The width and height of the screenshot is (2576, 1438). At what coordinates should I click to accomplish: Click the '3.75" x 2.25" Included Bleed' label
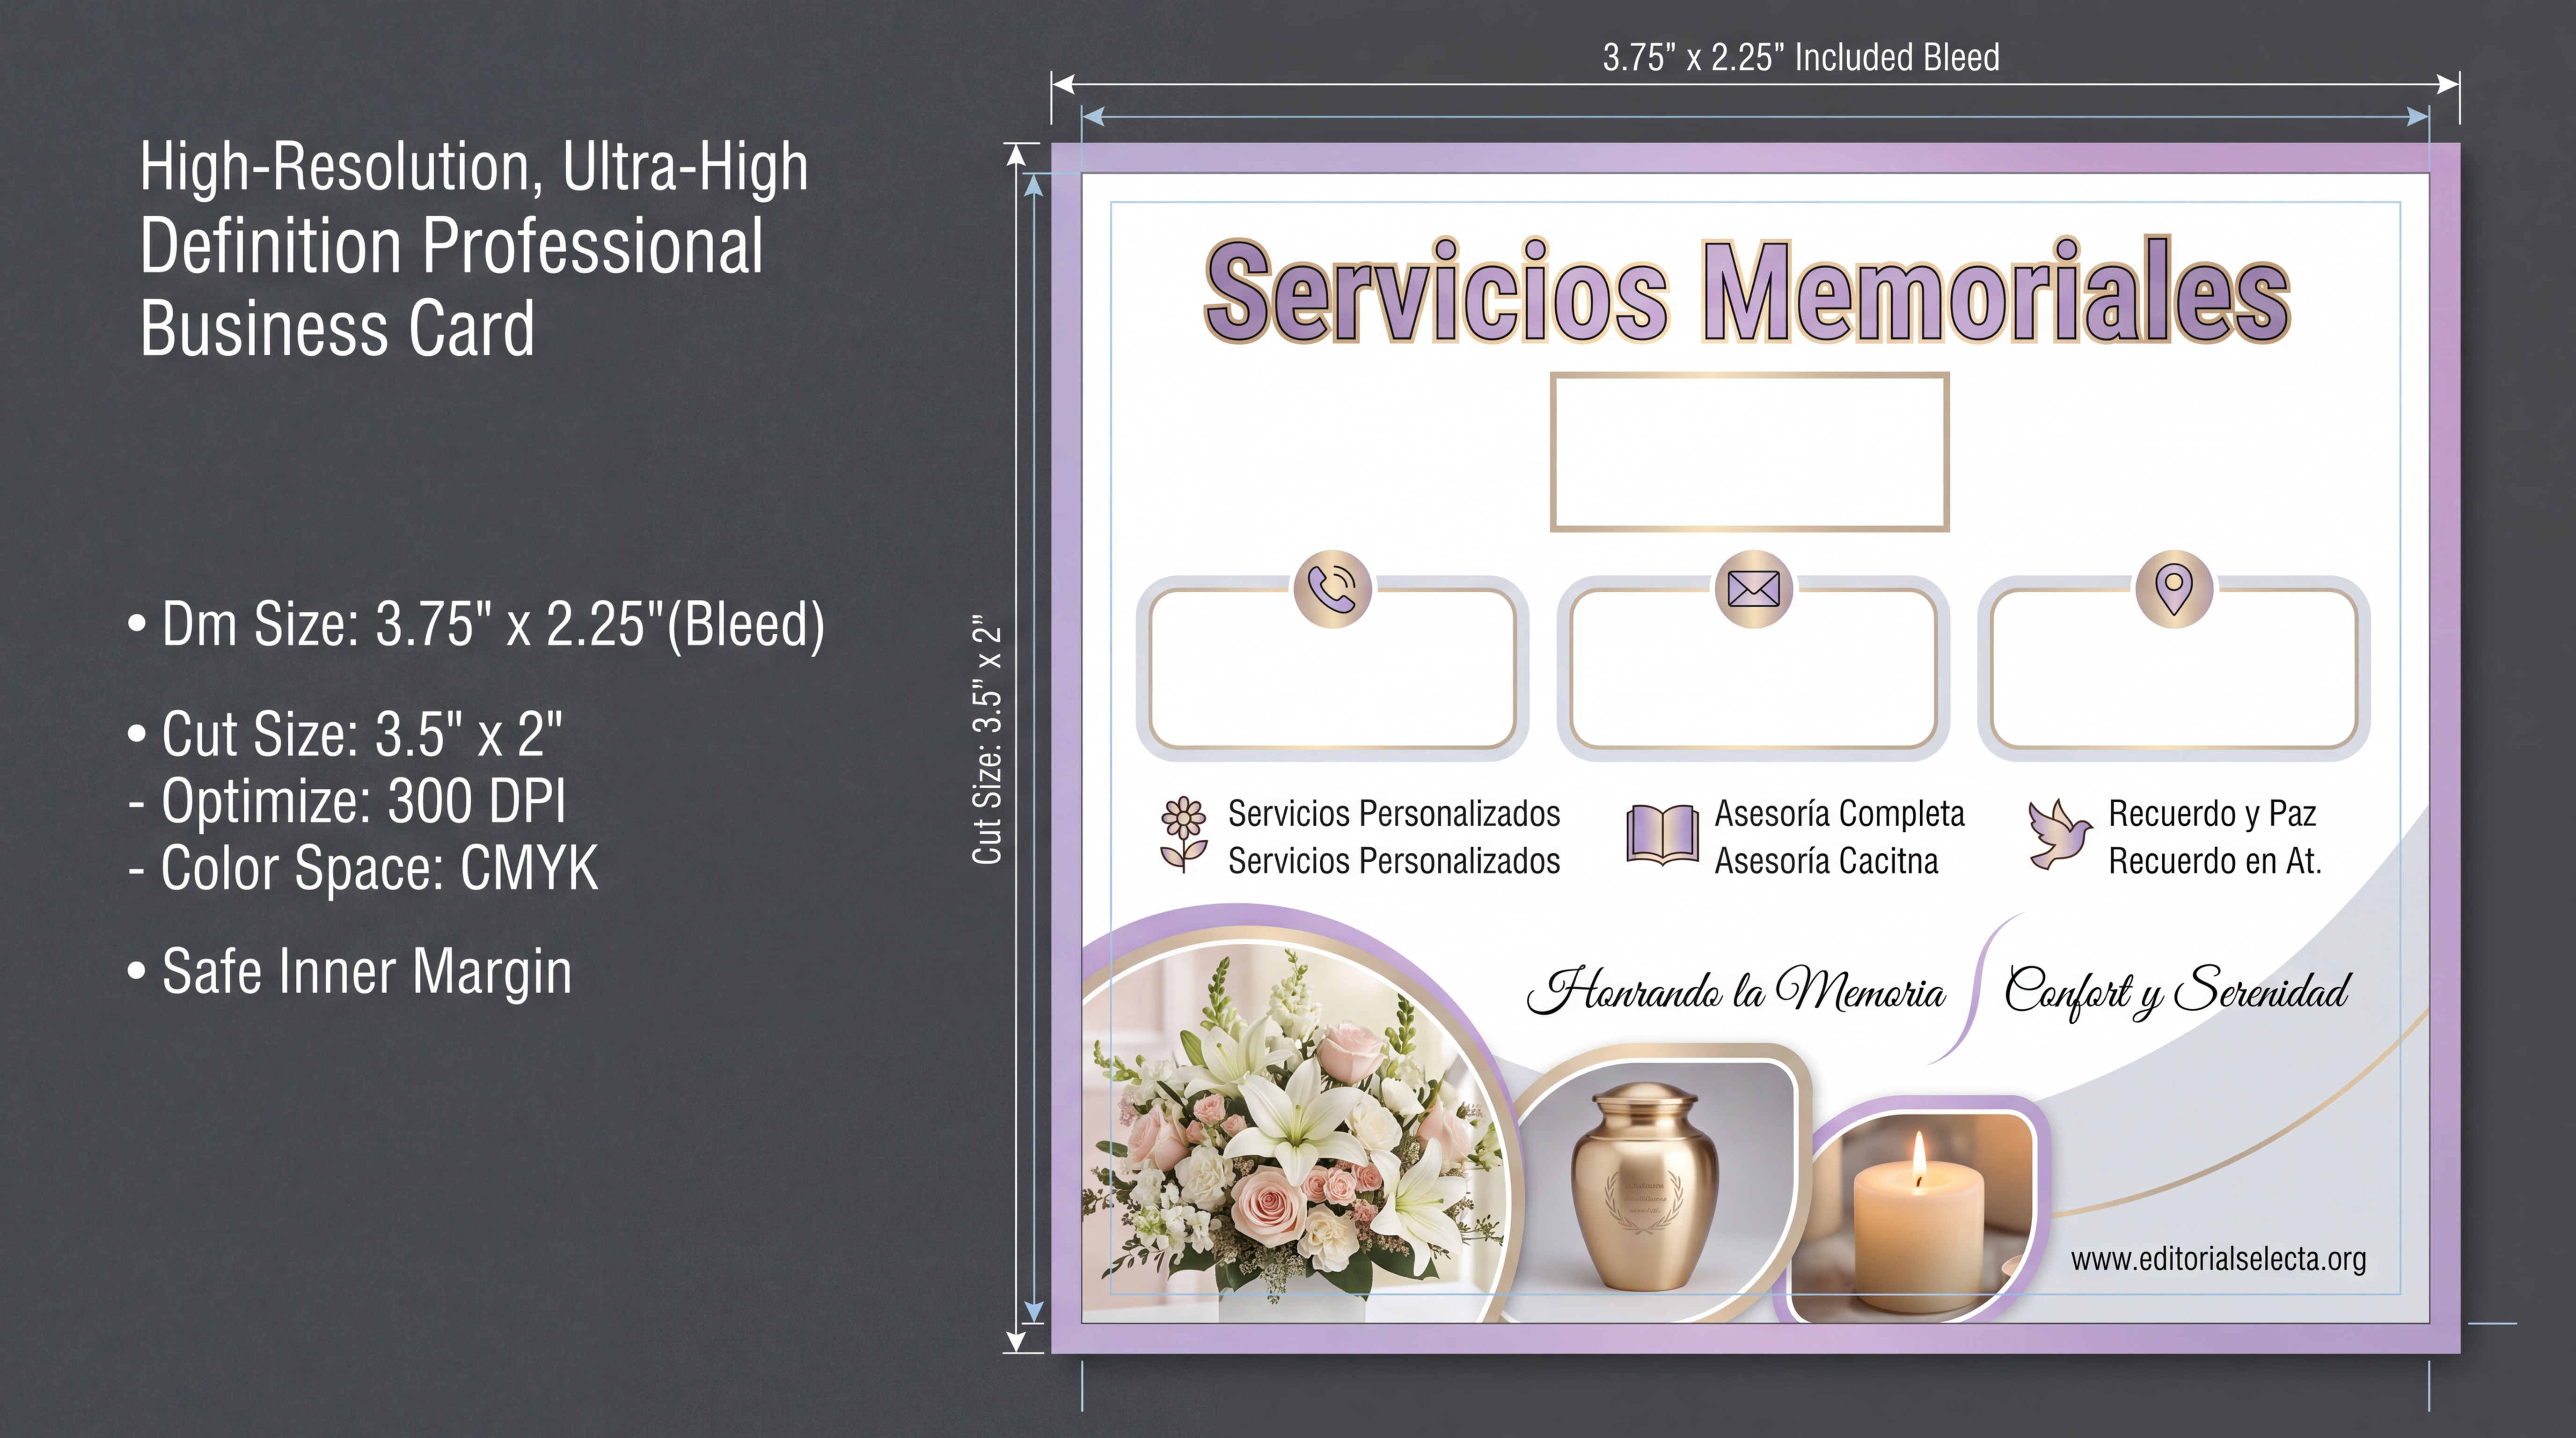tap(1801, 57)
